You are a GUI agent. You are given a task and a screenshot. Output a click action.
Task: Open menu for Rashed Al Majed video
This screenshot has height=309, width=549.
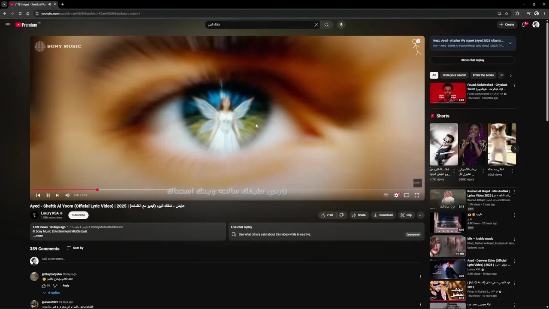[x=514, y=192]
